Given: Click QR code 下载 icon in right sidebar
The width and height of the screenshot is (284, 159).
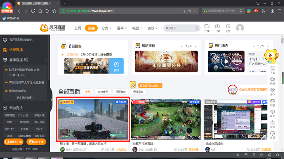Looking at the screenshot, I should pyautogui.click(x=272, y=70).
